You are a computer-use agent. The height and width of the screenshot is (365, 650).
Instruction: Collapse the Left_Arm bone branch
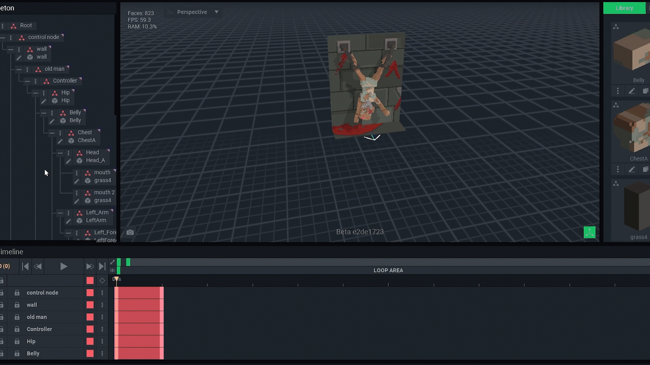click(x=60, y=213)
